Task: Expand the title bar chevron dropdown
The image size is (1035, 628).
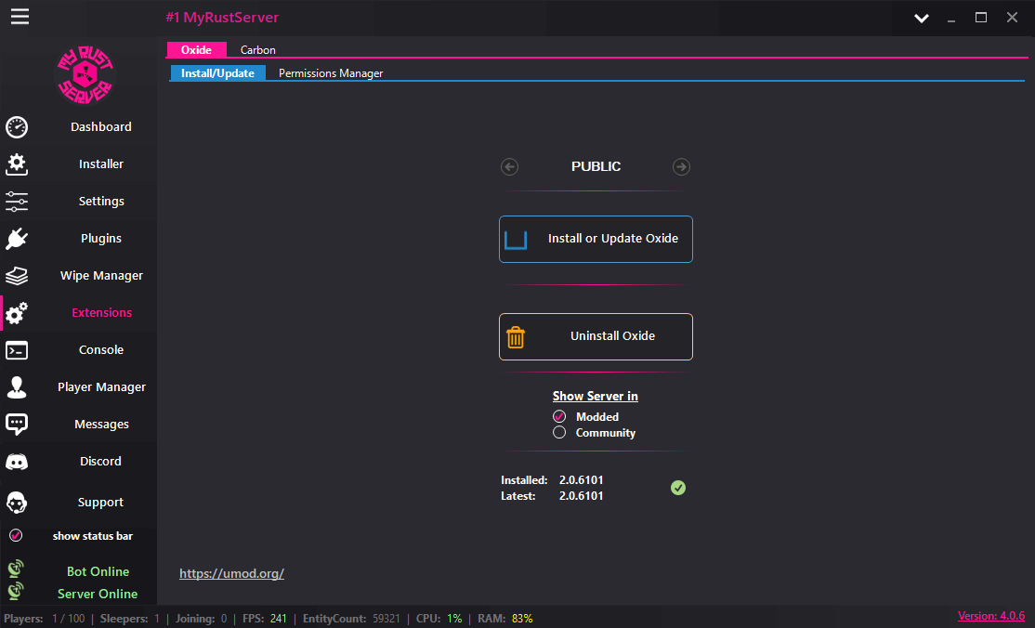Action: tap(921, 17)
